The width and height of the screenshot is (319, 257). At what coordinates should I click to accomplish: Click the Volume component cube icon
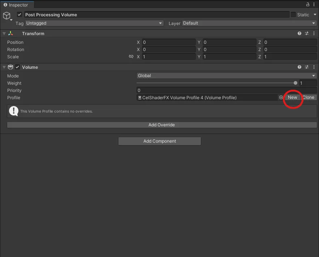(x=10, y=67)
